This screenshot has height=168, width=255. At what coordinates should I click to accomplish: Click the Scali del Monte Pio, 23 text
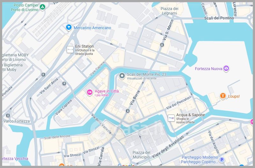[147, 74]
